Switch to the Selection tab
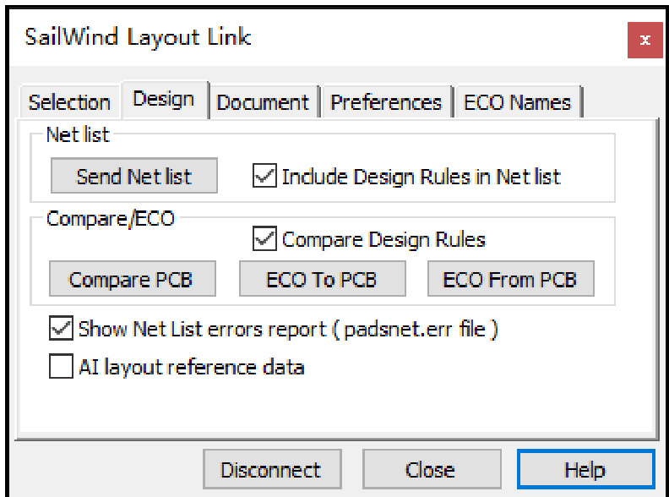 pyautogui.click(x=69, y=102)
